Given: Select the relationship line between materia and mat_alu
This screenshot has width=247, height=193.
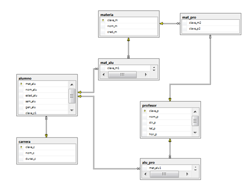Looking at the screenshot, I should pyautogui.click(x=129, y=48).
